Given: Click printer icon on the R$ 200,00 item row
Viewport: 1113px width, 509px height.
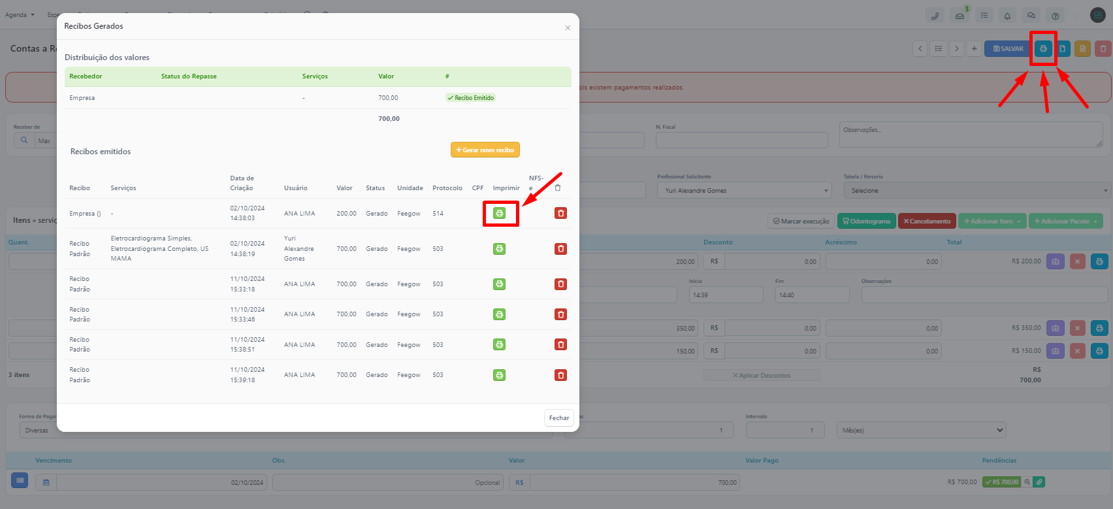Looking at the screenshot, I should tap(1099, 261).
